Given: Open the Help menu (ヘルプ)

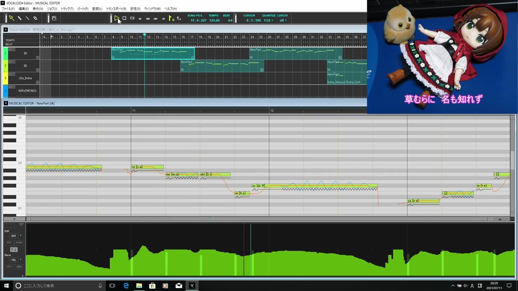Looking at the screenshot, I should pos(170,9).
